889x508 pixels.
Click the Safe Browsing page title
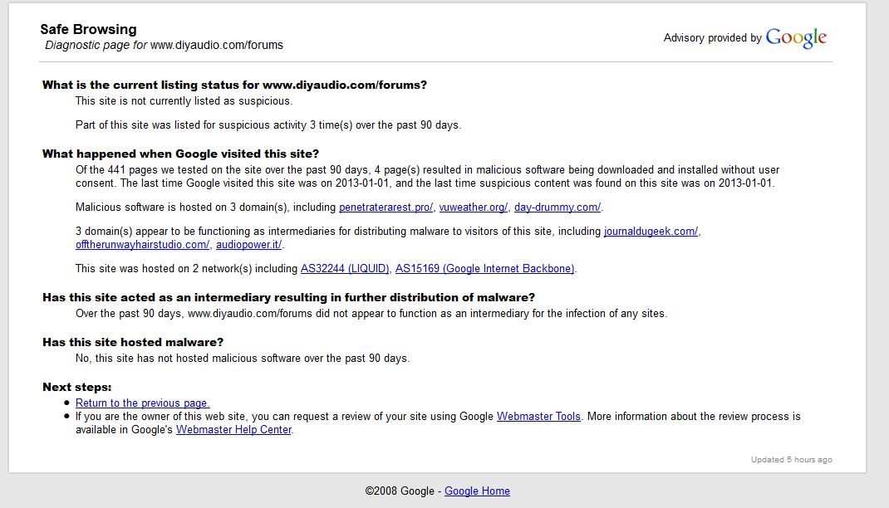point(88,29)
